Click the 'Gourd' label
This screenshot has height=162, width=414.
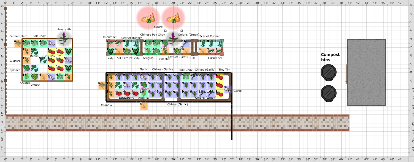[x=158, y=27]
